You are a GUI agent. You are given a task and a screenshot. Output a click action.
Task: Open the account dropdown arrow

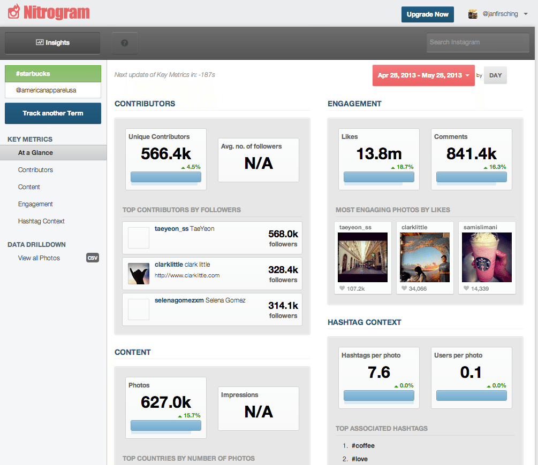point(526,14)
